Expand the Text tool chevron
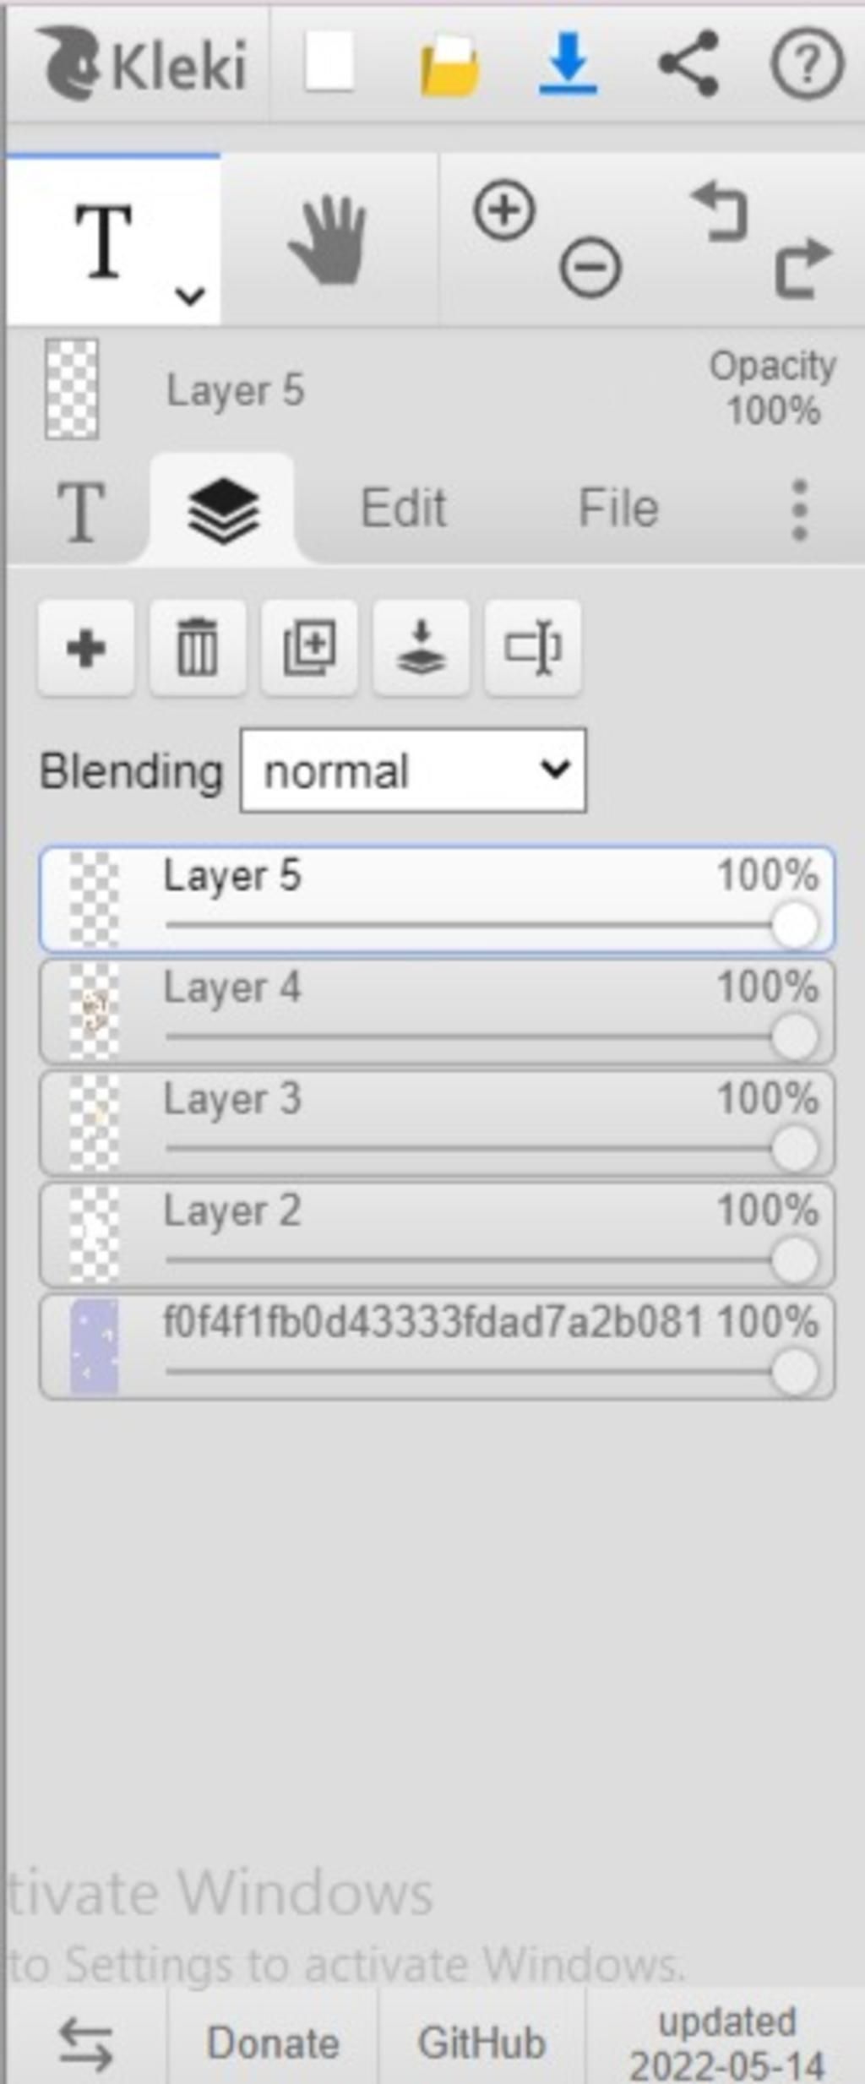 [x=190, y=296]
